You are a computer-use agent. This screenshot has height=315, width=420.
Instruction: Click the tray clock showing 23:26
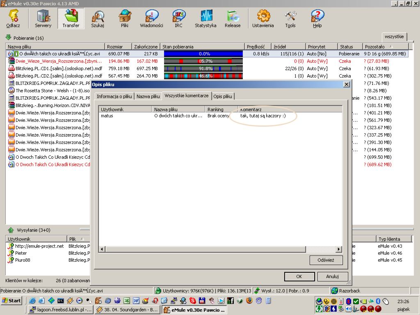pos(403,301)
